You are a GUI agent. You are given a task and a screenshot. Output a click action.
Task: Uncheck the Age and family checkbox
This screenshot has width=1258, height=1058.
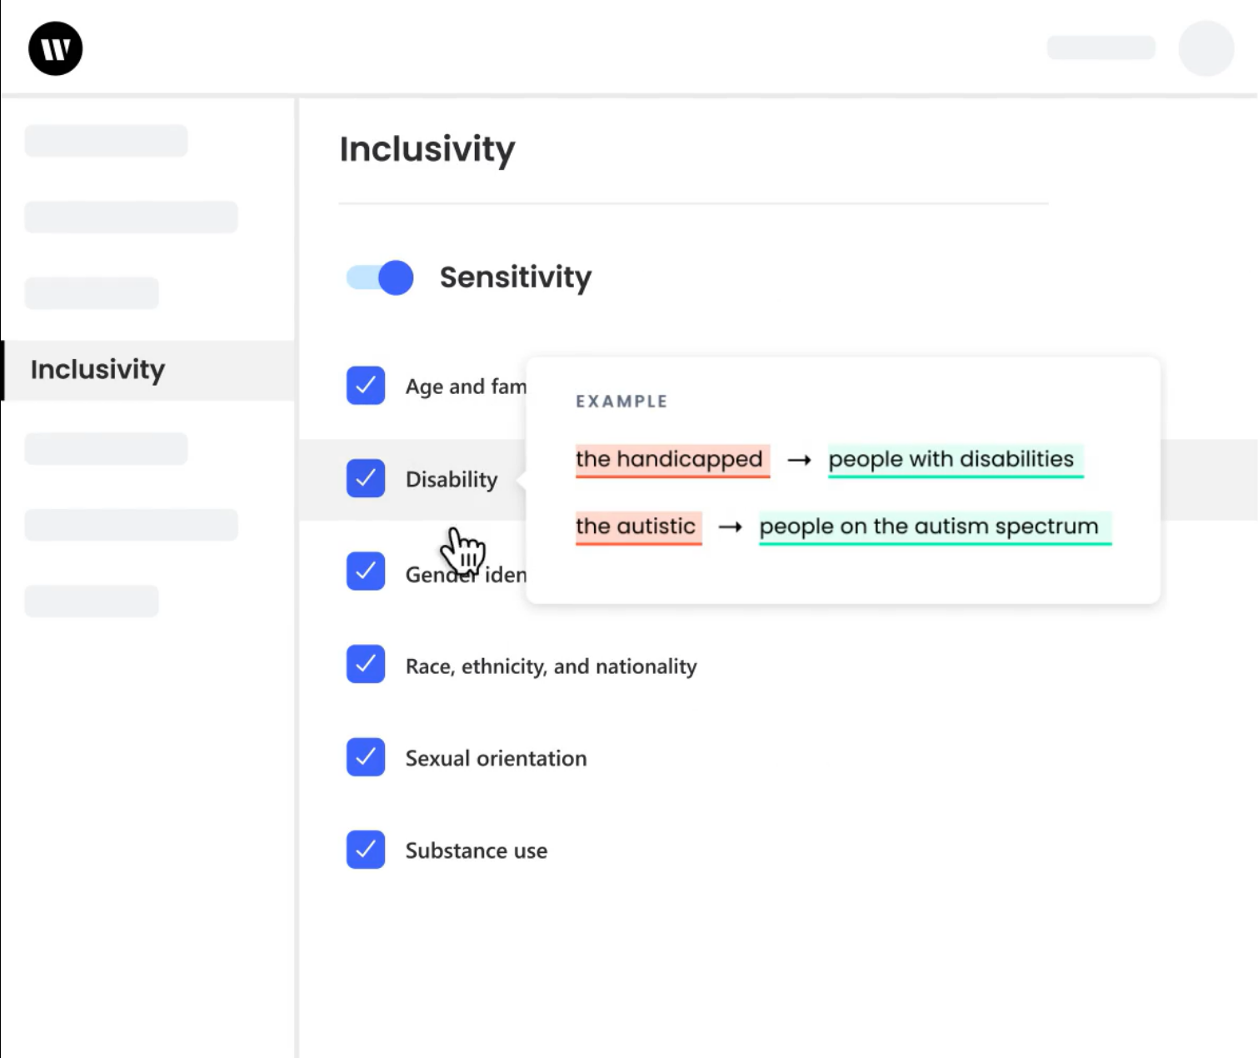pos(366,386)
